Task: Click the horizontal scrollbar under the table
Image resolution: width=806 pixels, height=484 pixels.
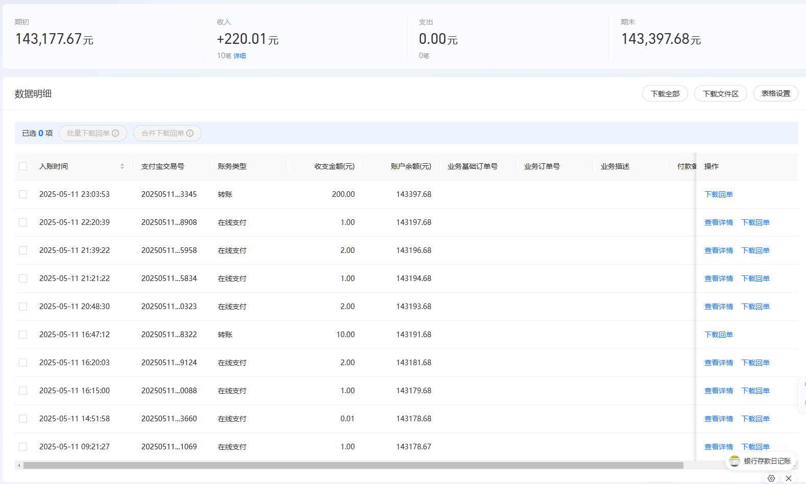Action: coord(352,465)
